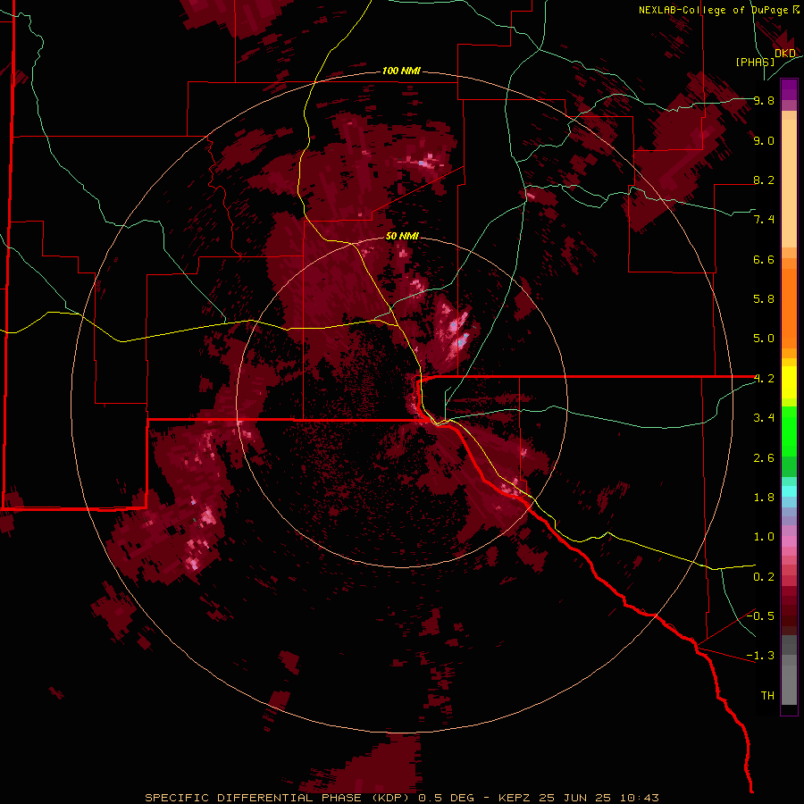The height and width of the screenshot is (804, 804).
Task: Click the 9.8 value on the color scale
Action: click(x=764, y=101)
